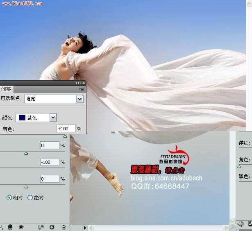Click the slider handle above the -100 field
Image resolution: width=252 pixels, height=231 pixels.
[26, 154]
